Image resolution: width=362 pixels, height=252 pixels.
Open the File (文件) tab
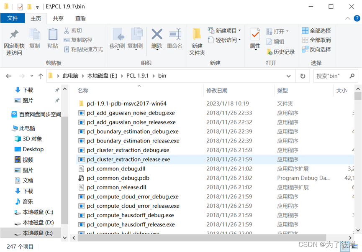(x=13, y=18)
